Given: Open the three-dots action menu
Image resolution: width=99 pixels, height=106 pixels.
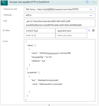Looking at the screenshot, I should (x=94, y=2).
